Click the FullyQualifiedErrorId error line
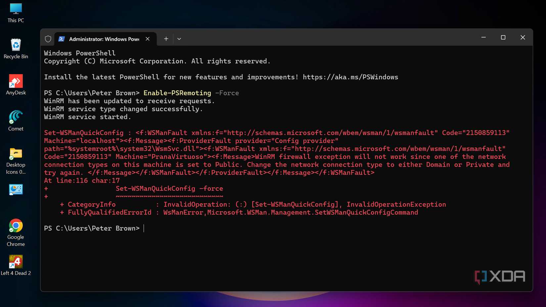Image resolution: width=546 pixels, height=307 pixels. (x=239, y=212)
